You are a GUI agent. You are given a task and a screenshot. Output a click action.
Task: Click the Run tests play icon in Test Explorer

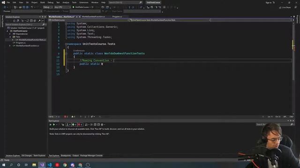54,125
